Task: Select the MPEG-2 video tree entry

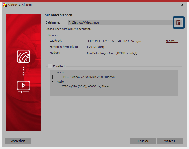Action: click(x=88, y=77)
